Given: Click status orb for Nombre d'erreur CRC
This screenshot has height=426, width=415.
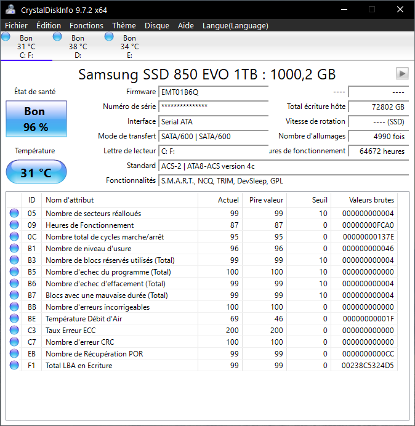Looking at the screenshot, I should 14,342.
